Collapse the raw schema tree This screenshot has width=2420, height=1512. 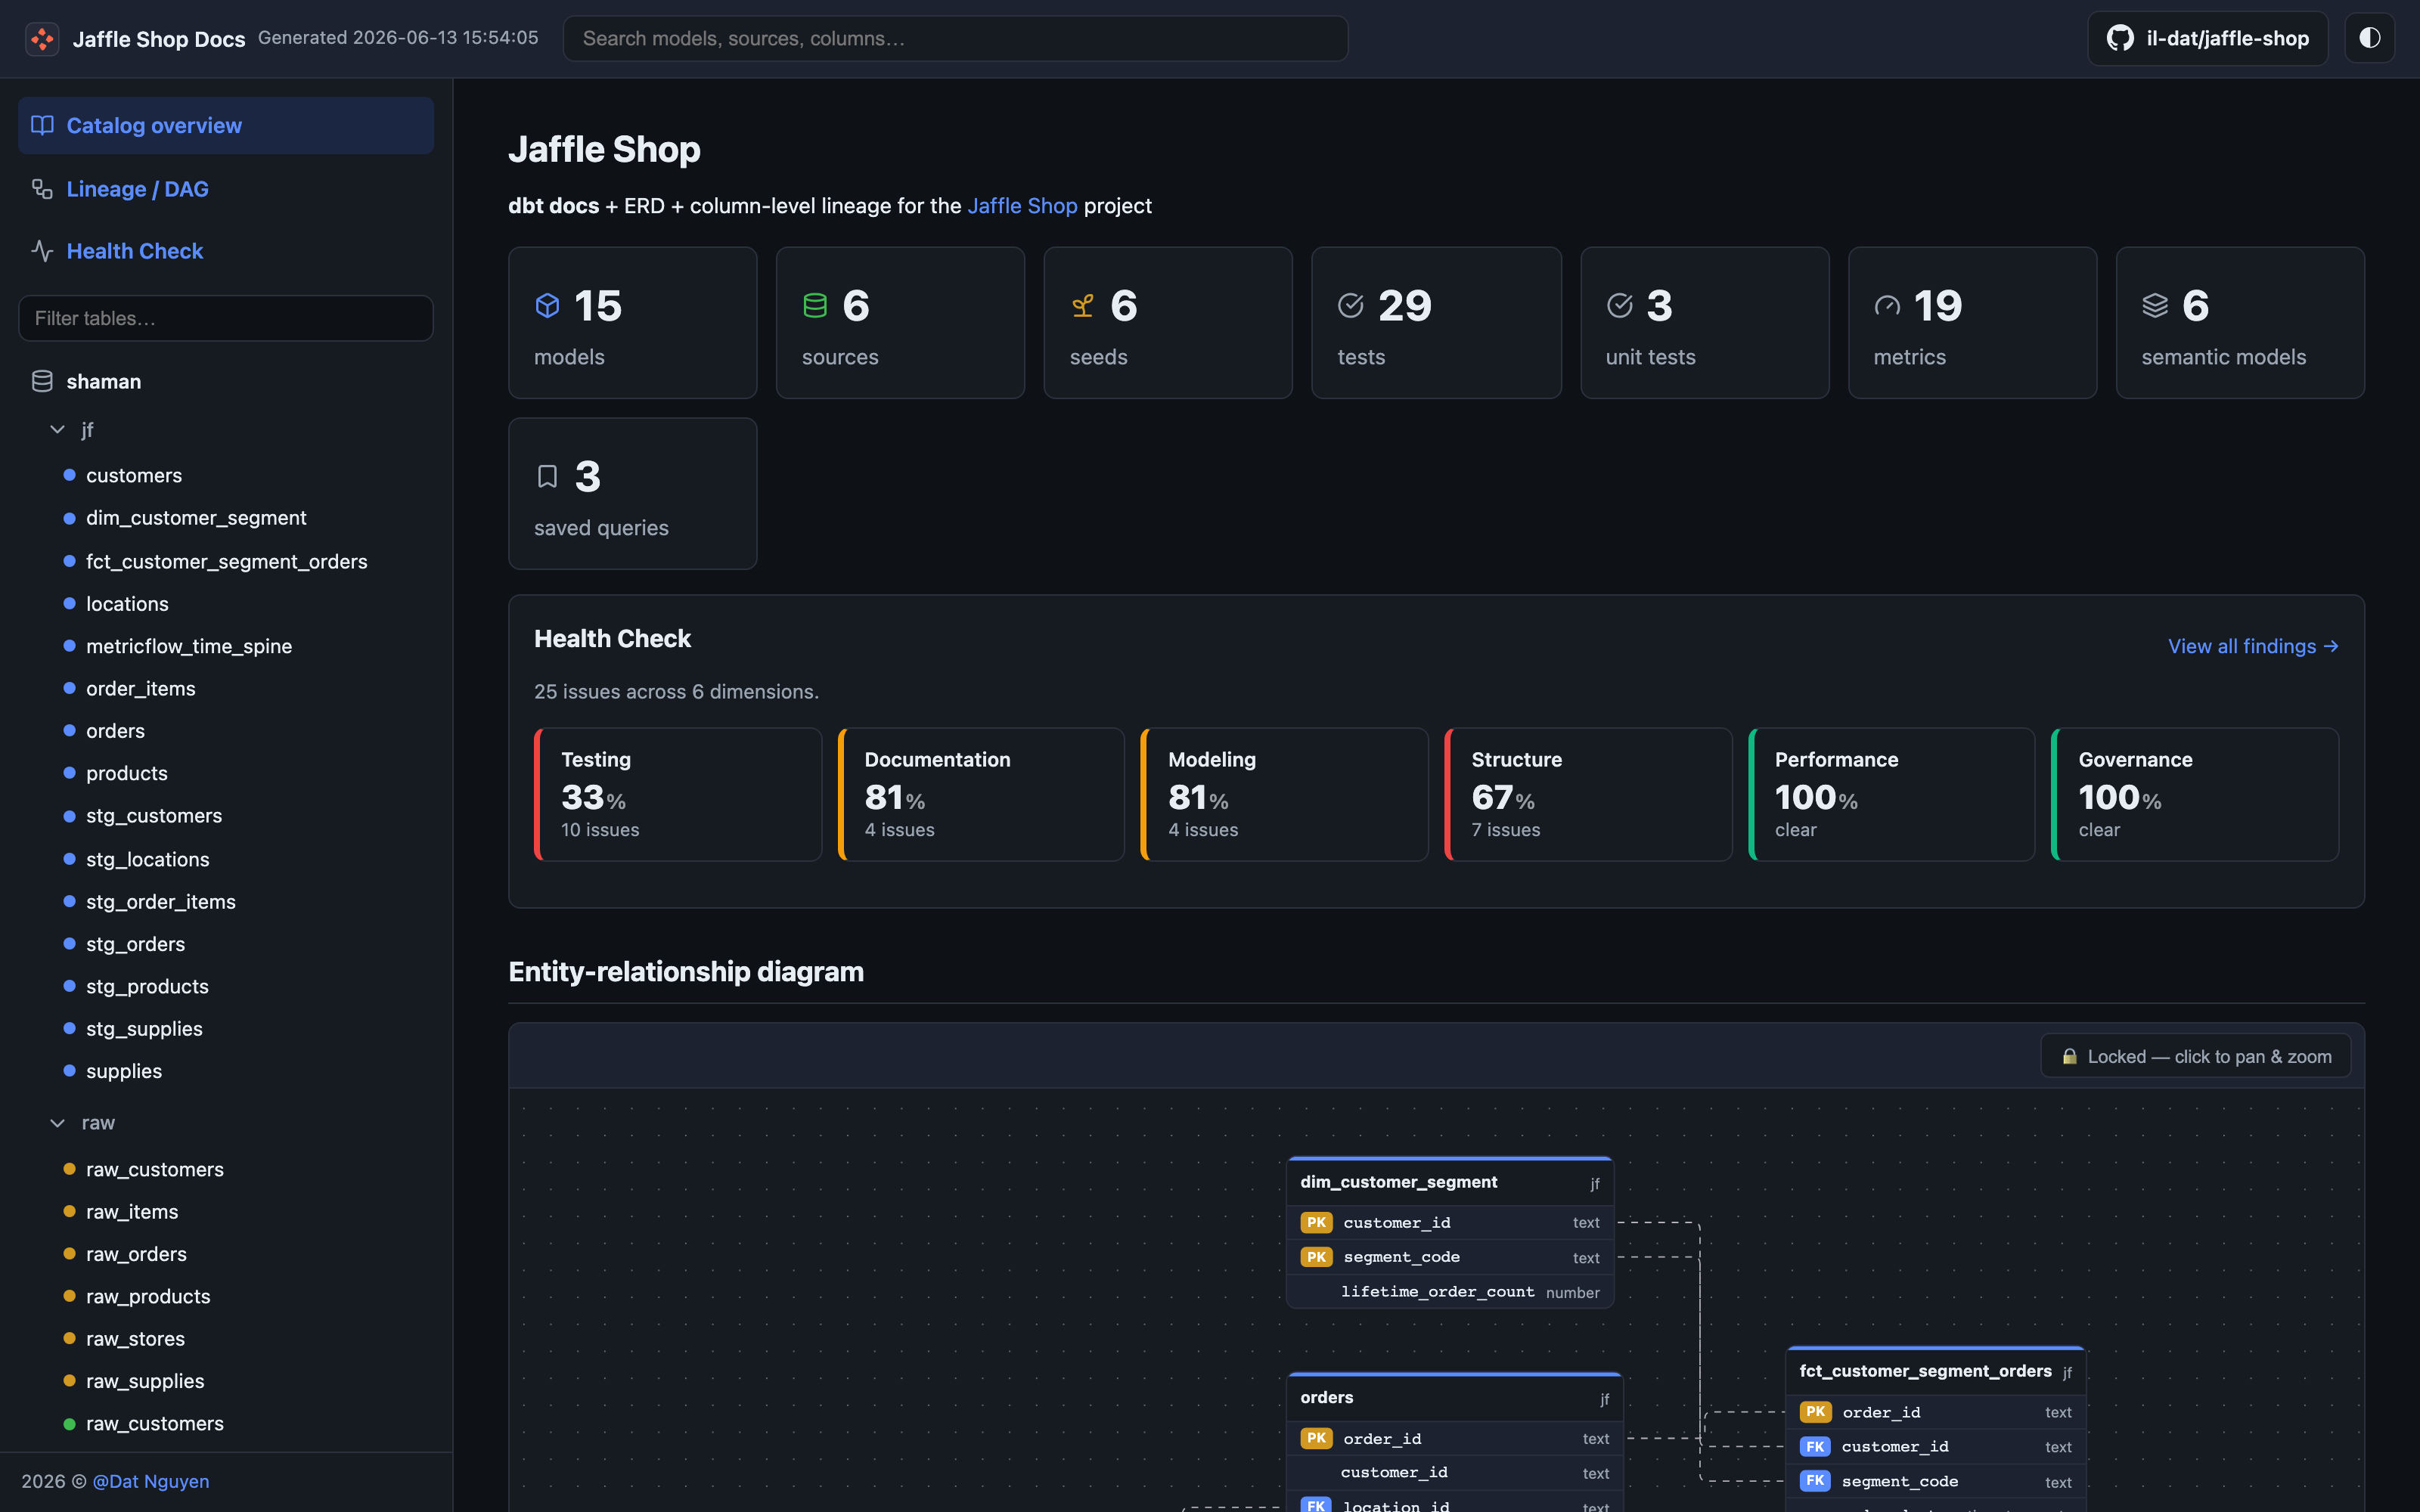[x=57, y=1123]
